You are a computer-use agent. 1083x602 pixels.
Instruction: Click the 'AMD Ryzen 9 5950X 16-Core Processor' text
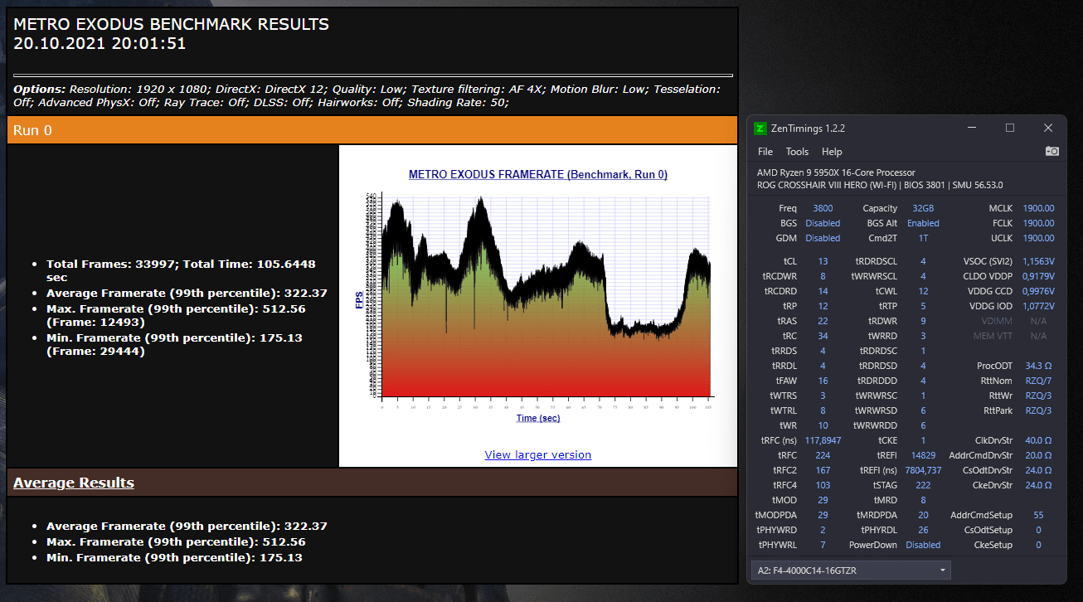point(836,172)
